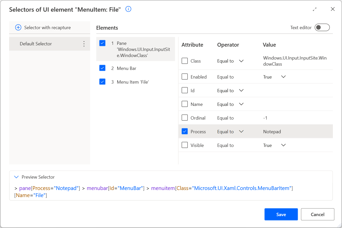Uncheck the Process attribute checkbox
The image size is (342, 228).
[184, 131]
